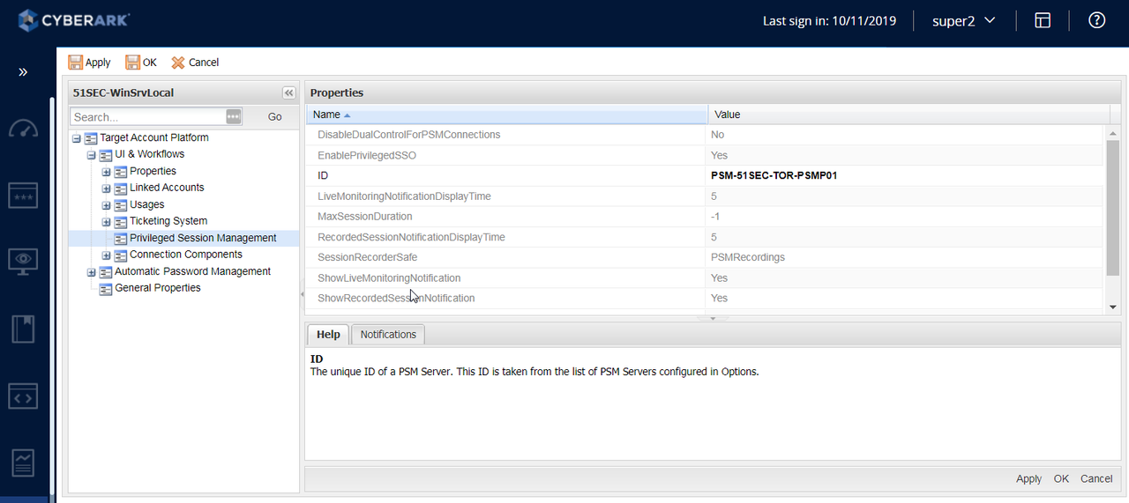Click the LiveMonitoringNotificationDisplayTime property name

(404, 196)
